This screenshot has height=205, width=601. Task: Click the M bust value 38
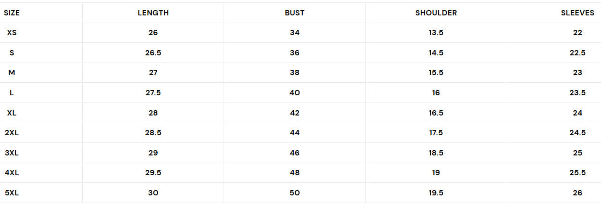[294, 73]
